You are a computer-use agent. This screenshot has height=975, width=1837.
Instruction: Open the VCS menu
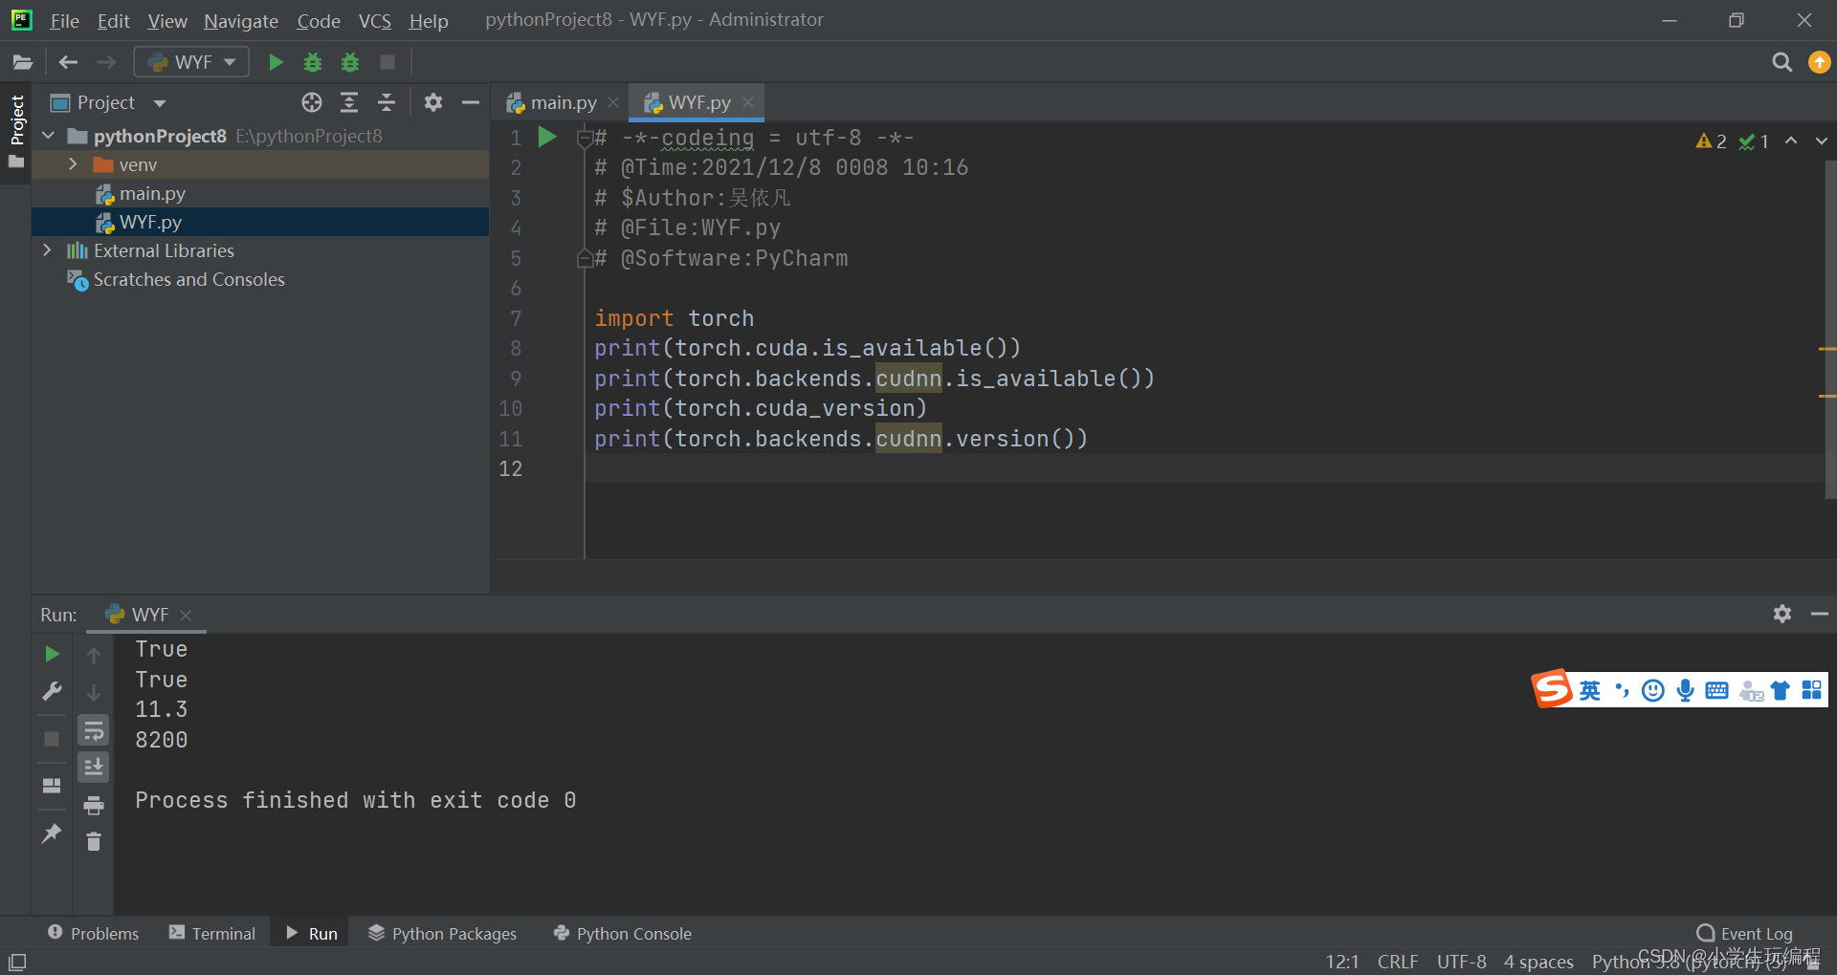pos(374,20)
